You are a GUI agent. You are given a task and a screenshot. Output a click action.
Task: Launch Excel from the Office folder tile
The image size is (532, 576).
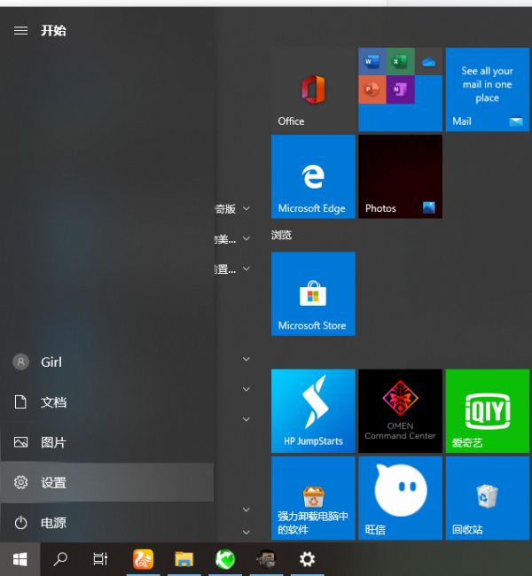[x=400, y=62]
